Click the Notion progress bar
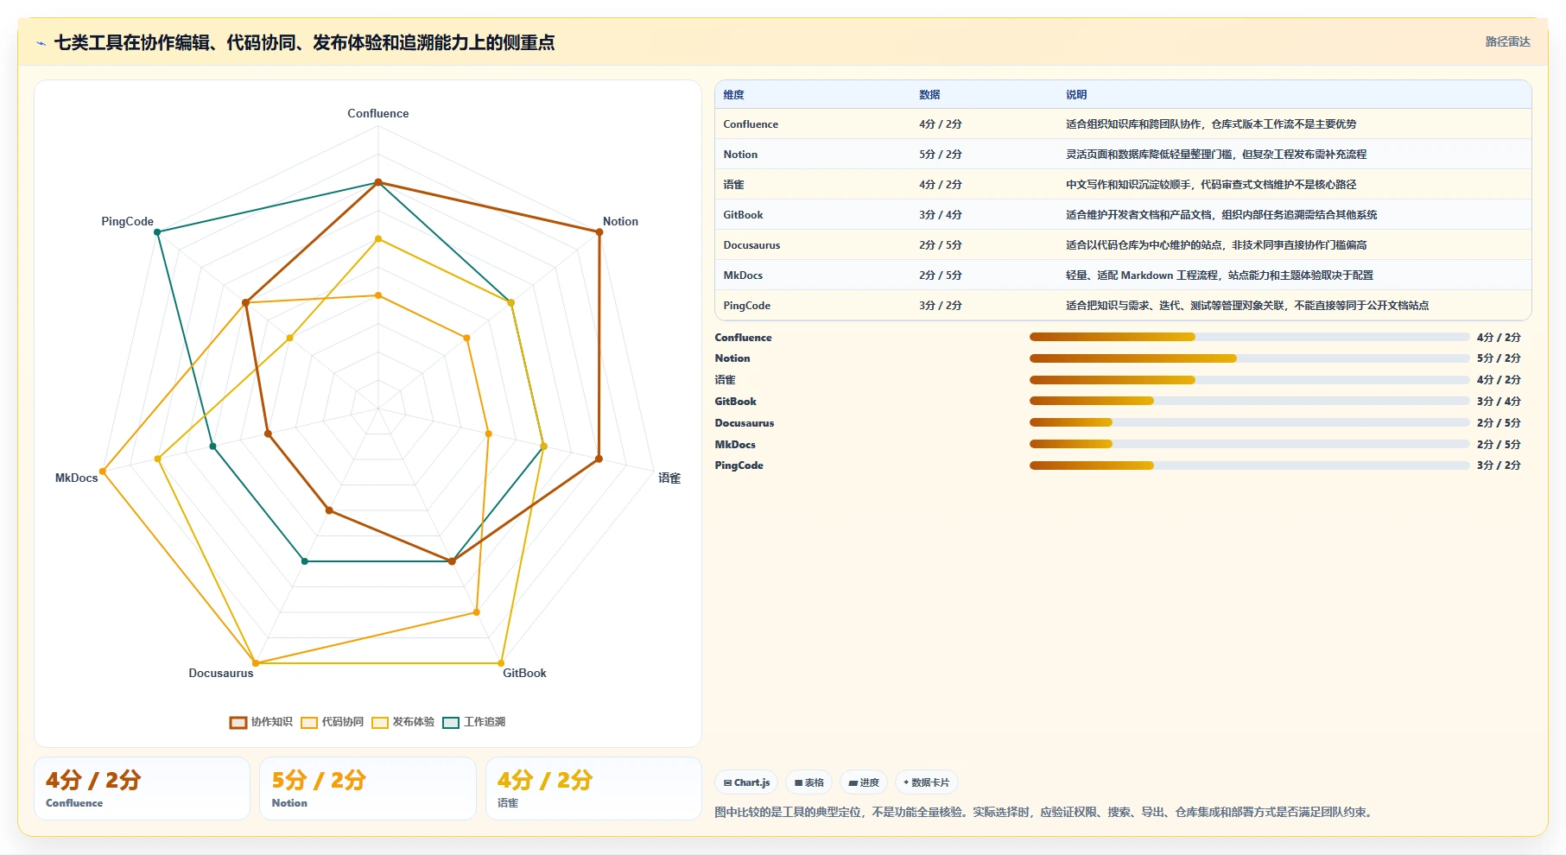This screenshot has height=855, width=1566. (x=1249, y=358)
